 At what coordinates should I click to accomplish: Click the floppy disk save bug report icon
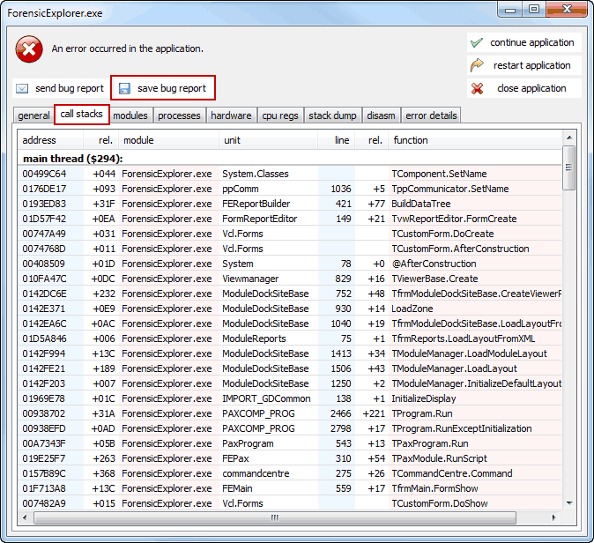124,88
